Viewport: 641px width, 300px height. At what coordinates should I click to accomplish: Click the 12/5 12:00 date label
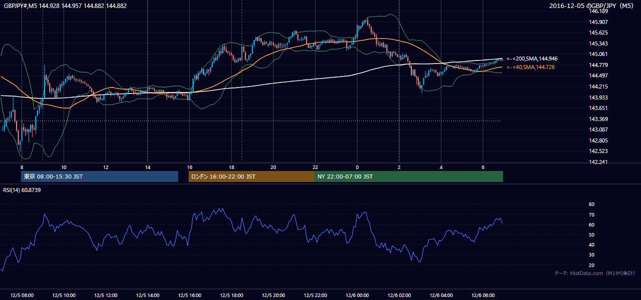coord(105,295)
